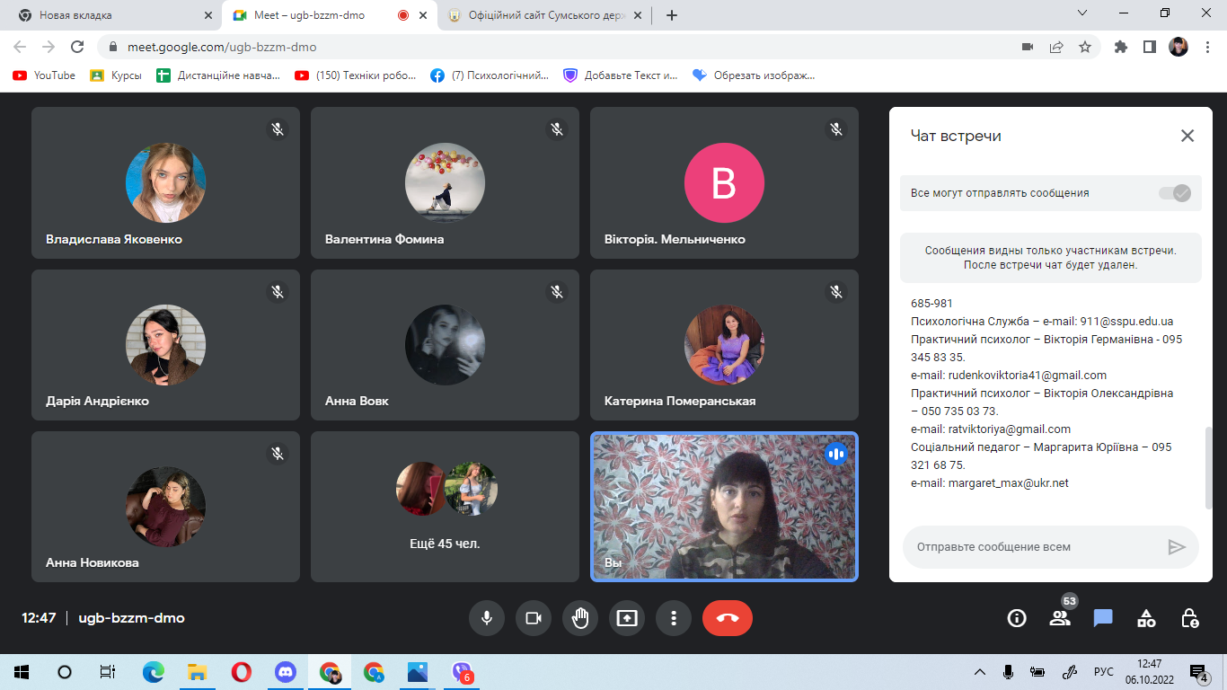Select Владислава Яковенко's tile avatar

pyautogui.click(x=165, y=183)
